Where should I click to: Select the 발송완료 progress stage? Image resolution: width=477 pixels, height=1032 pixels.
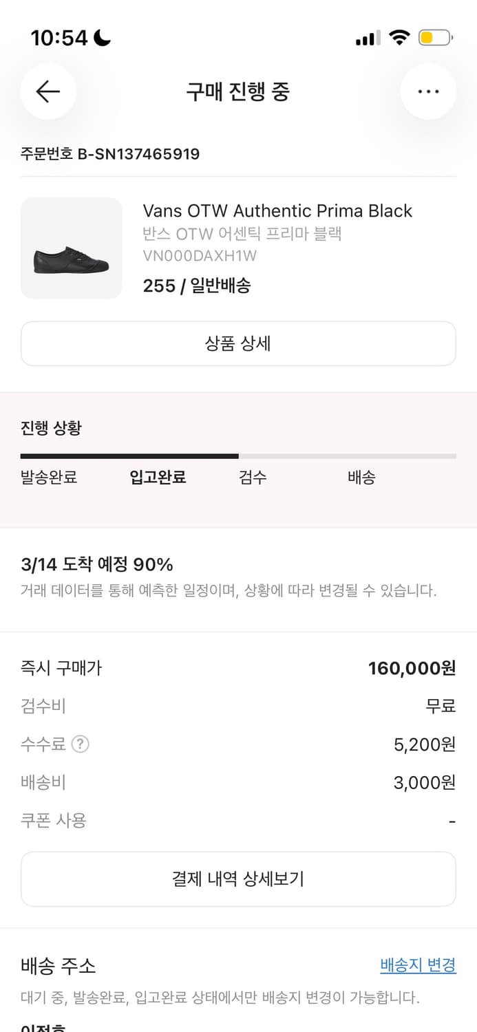pyautogui.click(x=48, y=477)
